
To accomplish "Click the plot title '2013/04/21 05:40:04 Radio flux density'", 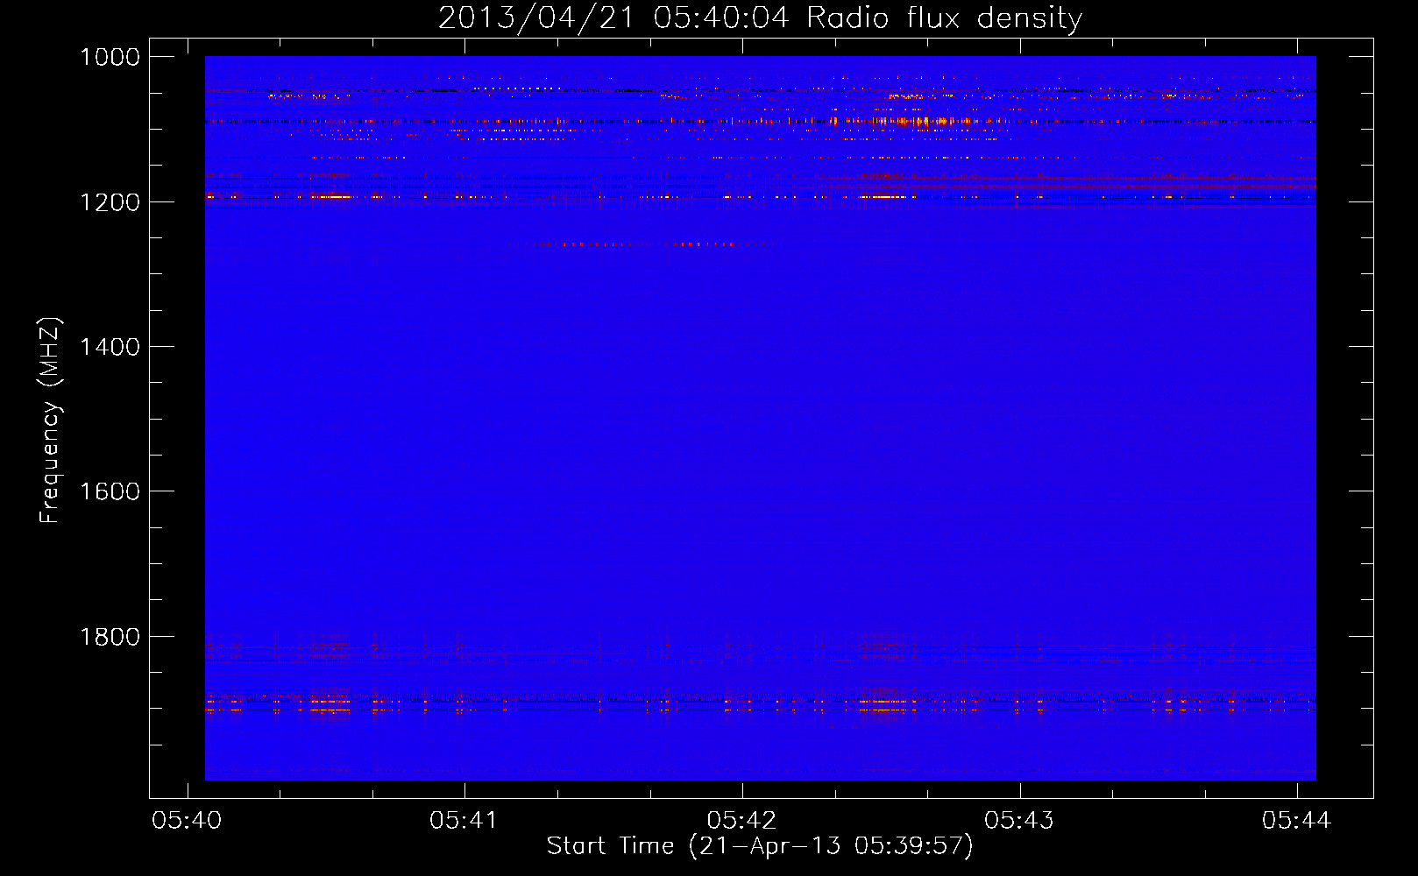I will (x=760, y=18).
